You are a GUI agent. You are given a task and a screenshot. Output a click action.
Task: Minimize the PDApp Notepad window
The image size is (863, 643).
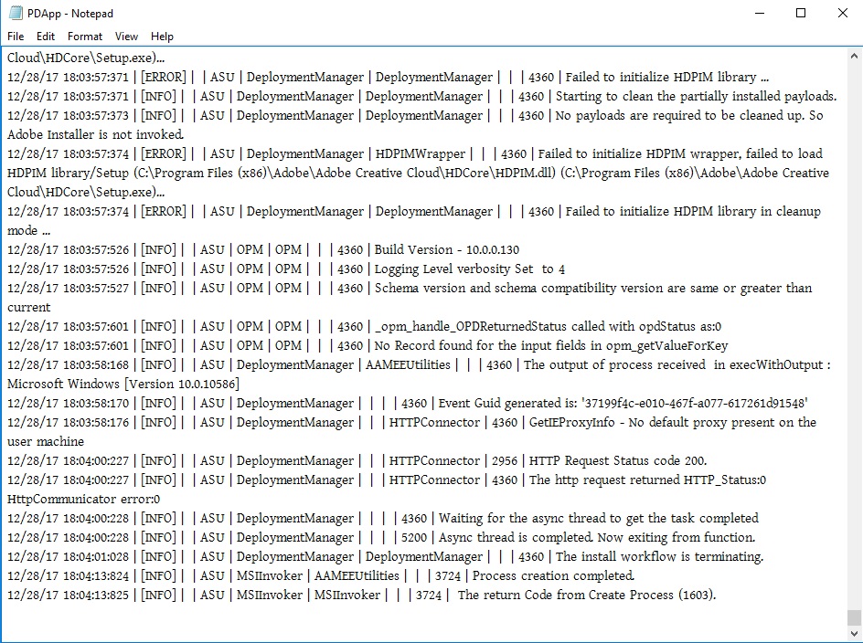(760, 13)
